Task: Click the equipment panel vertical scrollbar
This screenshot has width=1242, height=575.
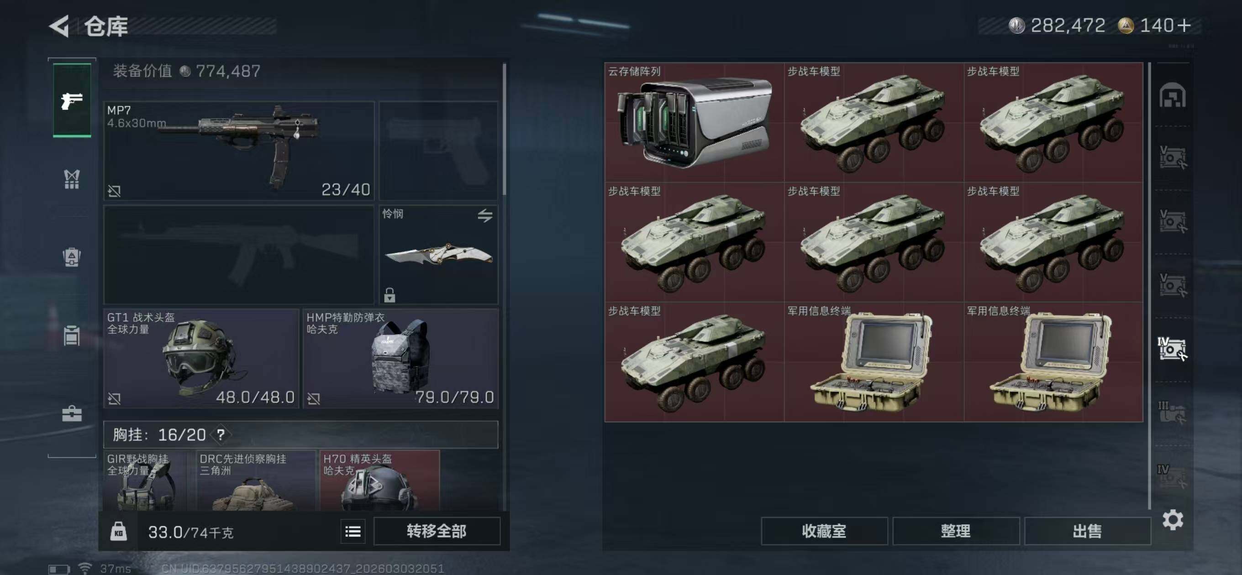Action: pos(504,129)
